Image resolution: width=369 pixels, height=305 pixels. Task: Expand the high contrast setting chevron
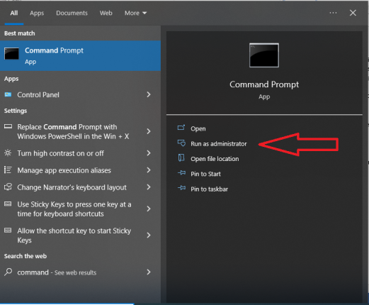point(149,153)
